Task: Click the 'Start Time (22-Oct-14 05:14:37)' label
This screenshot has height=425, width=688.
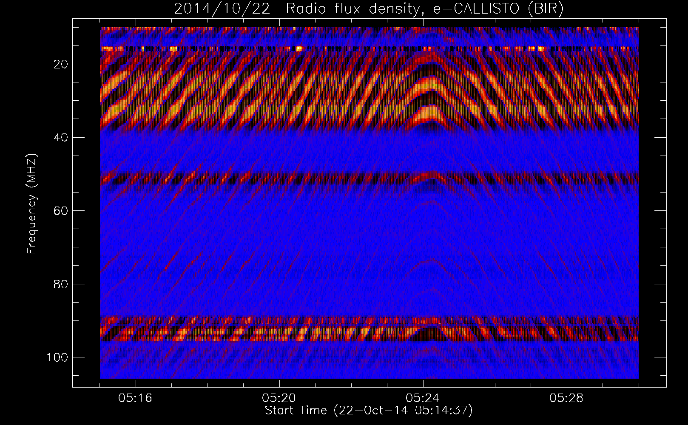Action: pos(369,411)
